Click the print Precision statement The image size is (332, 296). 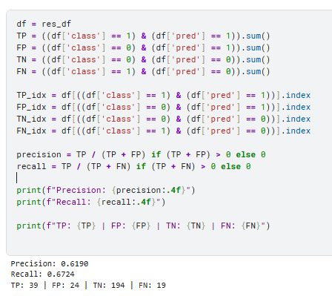click(106, 190)
